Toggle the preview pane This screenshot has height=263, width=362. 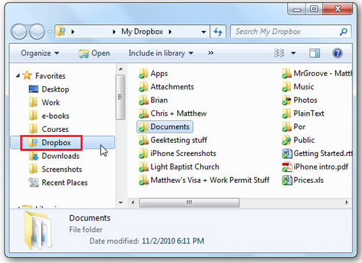(x=314, y=53)
